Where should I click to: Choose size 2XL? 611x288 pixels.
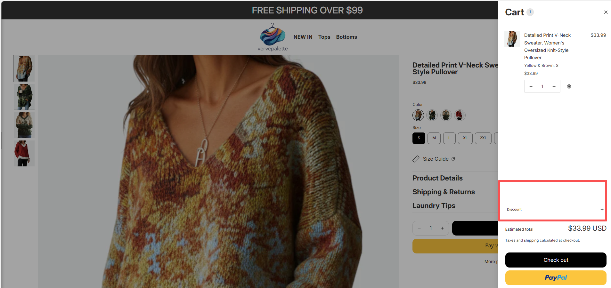[483, 138]
